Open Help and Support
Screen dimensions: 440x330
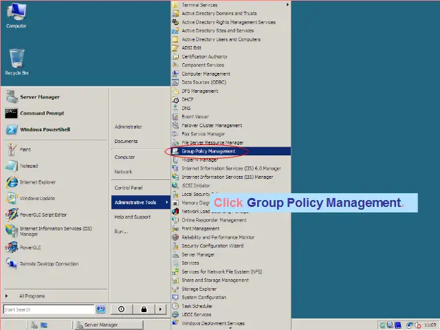pos(141,217)
